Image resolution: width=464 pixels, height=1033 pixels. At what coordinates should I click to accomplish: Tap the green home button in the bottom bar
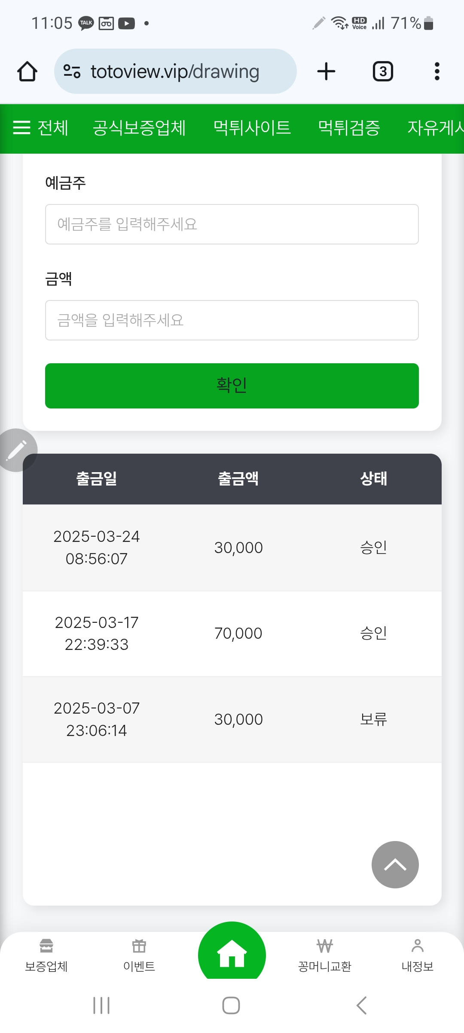[232, 954]
